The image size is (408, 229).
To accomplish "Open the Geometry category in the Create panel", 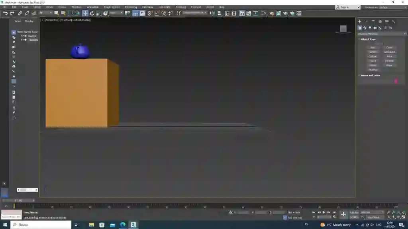I will [360, 28].
